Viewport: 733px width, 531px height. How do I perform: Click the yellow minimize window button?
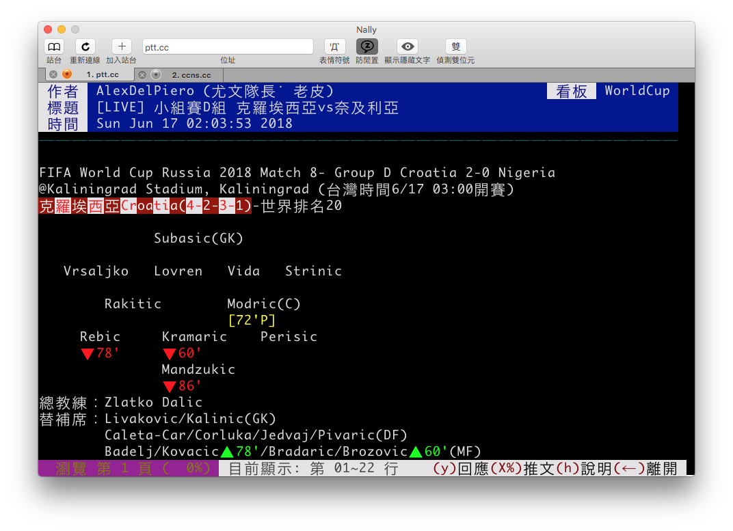pyautogui.click(x=62, y=29)
